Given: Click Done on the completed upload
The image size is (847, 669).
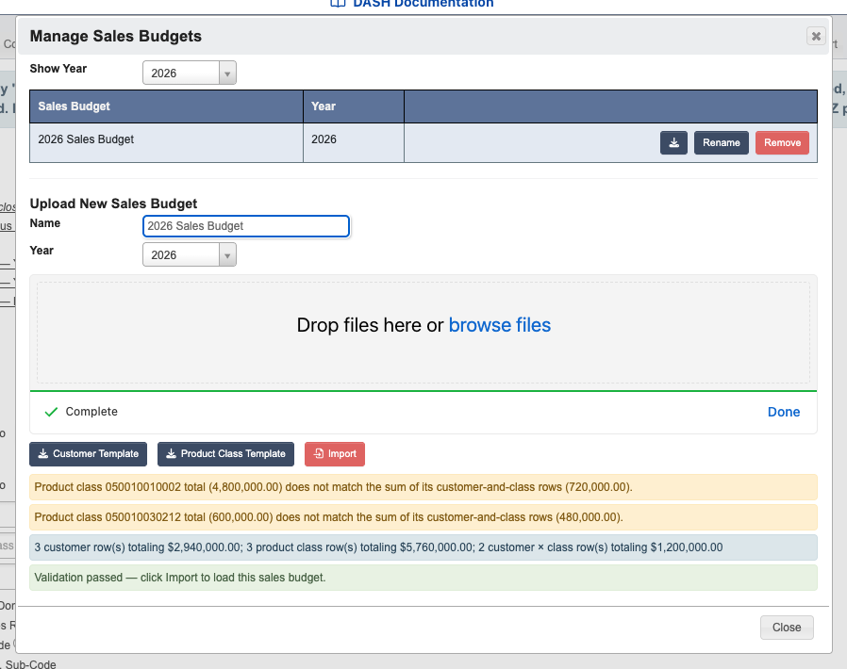Looking at the screenshot, I should [x=783, y=412].
